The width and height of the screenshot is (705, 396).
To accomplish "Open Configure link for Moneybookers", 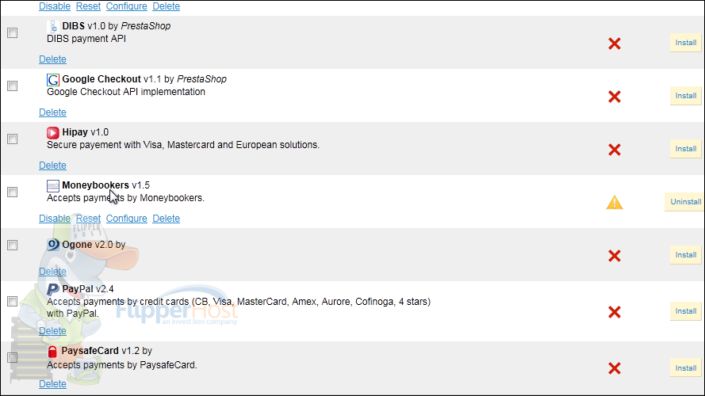I will tap(126, 219).
